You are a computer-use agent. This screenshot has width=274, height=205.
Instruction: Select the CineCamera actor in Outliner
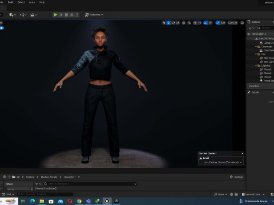(x=267, y=51)
